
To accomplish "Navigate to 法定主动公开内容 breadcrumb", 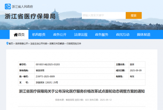I will point(39,44).
